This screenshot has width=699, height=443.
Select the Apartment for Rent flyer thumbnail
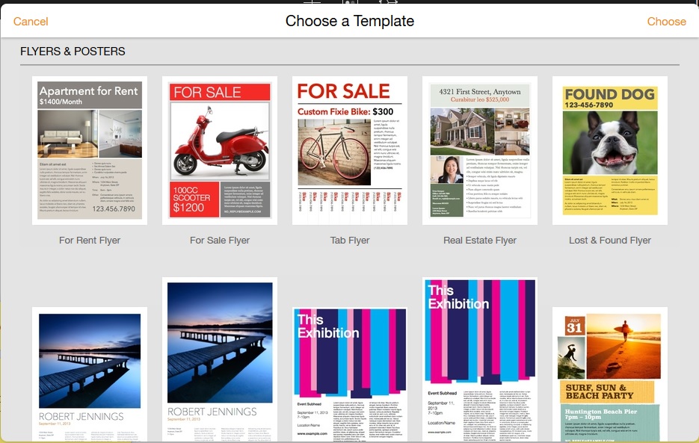coord(90,150)
